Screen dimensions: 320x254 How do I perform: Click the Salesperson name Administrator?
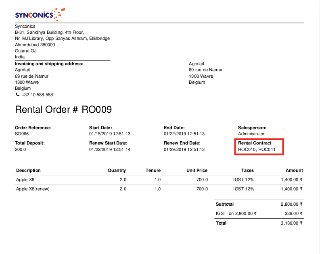[x=251, y=134]
